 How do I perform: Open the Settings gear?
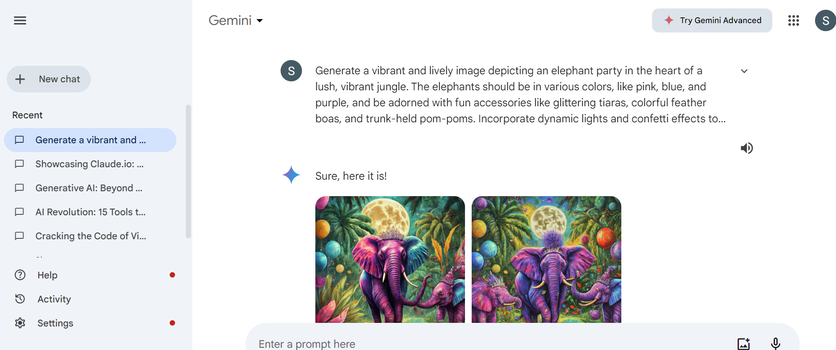pyautogui.click(x=20, y=323)
